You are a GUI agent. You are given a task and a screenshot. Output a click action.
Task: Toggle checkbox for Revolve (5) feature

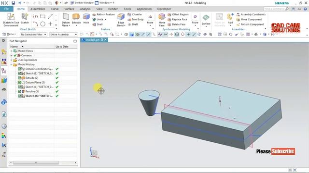click(19, 91)
